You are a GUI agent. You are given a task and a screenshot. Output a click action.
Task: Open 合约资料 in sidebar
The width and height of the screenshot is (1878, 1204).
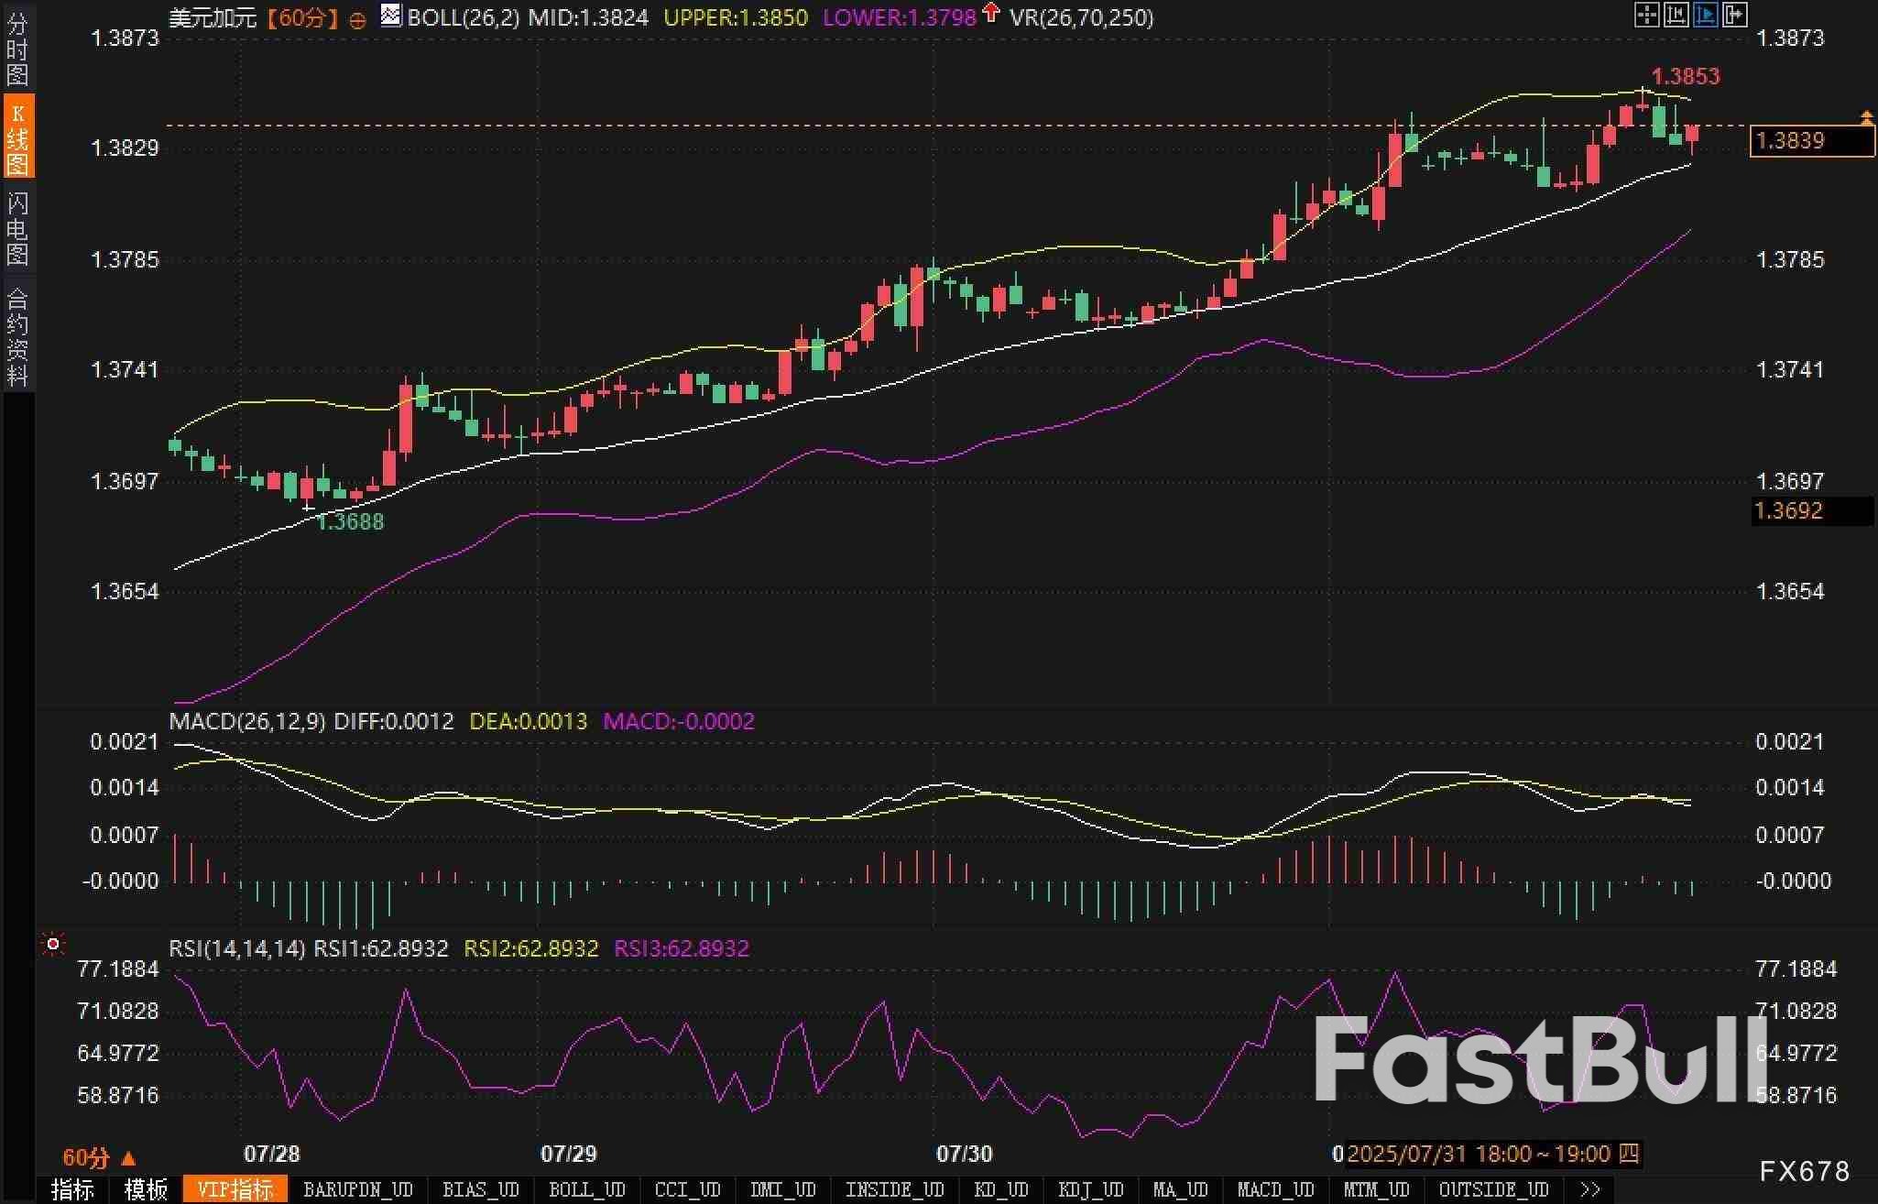coord(16,335)
